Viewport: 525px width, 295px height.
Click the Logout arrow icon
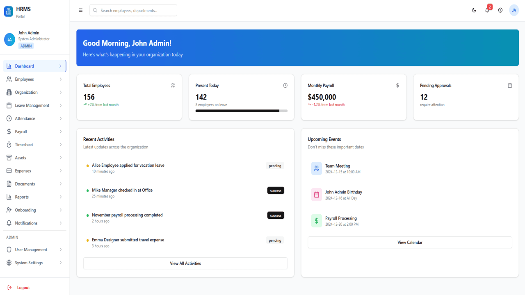pyautogui.click(x=9, y=288)
